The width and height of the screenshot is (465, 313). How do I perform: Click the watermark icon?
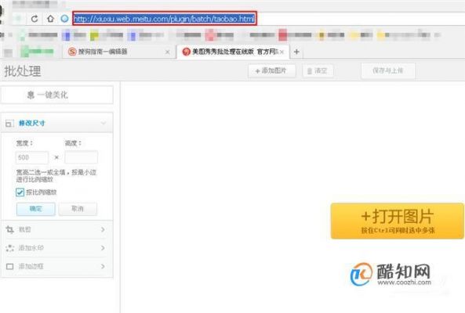9,248
